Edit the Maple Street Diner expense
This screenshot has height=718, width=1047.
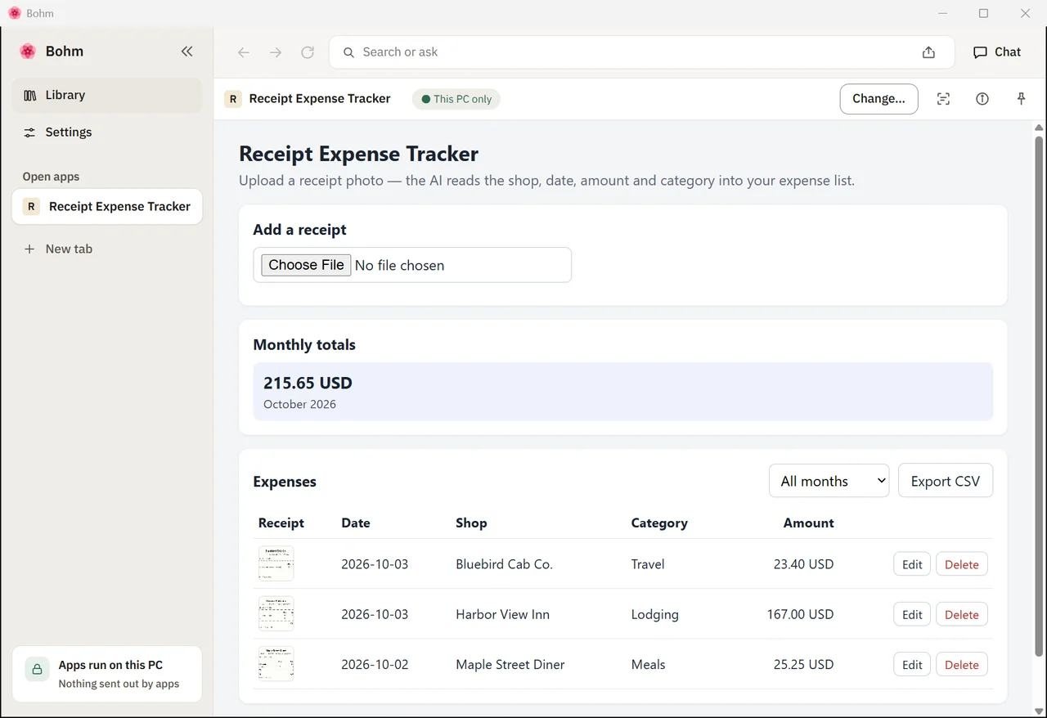pyautogui.click(x=912, y=665)
